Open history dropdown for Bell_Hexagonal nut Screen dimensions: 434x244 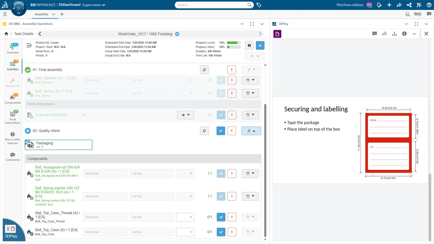[x=250, y=174]
